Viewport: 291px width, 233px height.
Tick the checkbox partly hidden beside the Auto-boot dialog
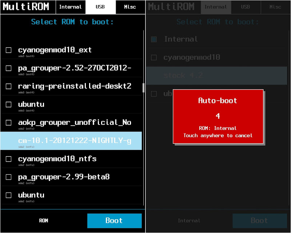154,94
